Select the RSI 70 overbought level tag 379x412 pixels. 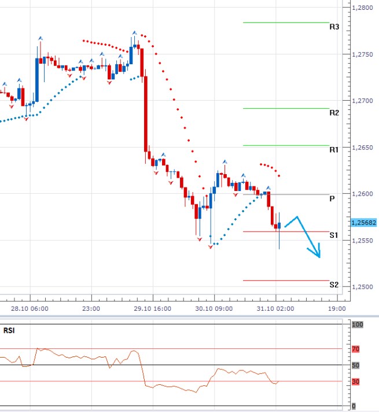point(356,349)
